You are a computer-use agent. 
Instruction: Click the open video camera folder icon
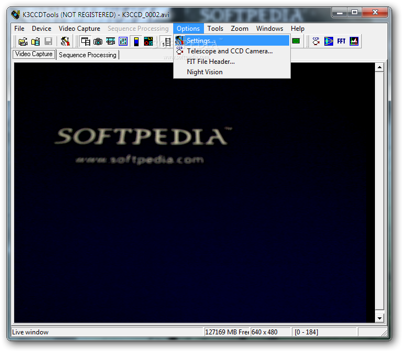[23, 41]
